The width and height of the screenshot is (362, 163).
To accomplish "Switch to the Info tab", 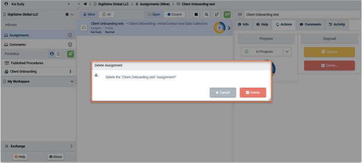I will [243, 24].
